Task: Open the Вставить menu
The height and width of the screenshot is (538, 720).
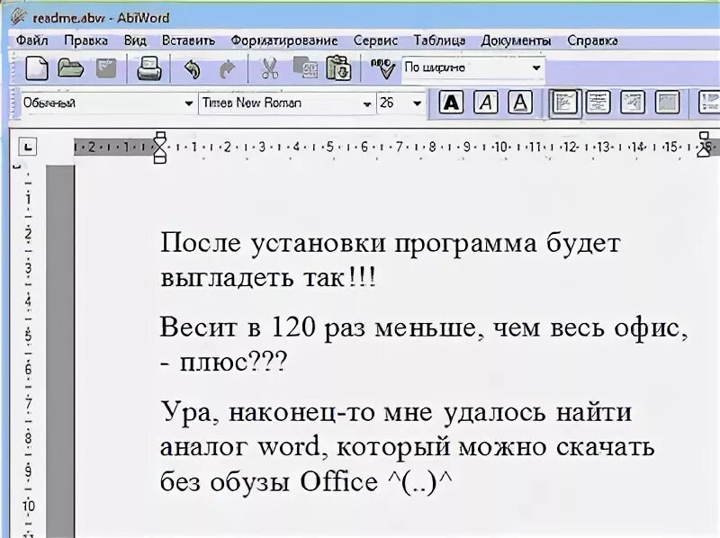Action: [188, 40]
